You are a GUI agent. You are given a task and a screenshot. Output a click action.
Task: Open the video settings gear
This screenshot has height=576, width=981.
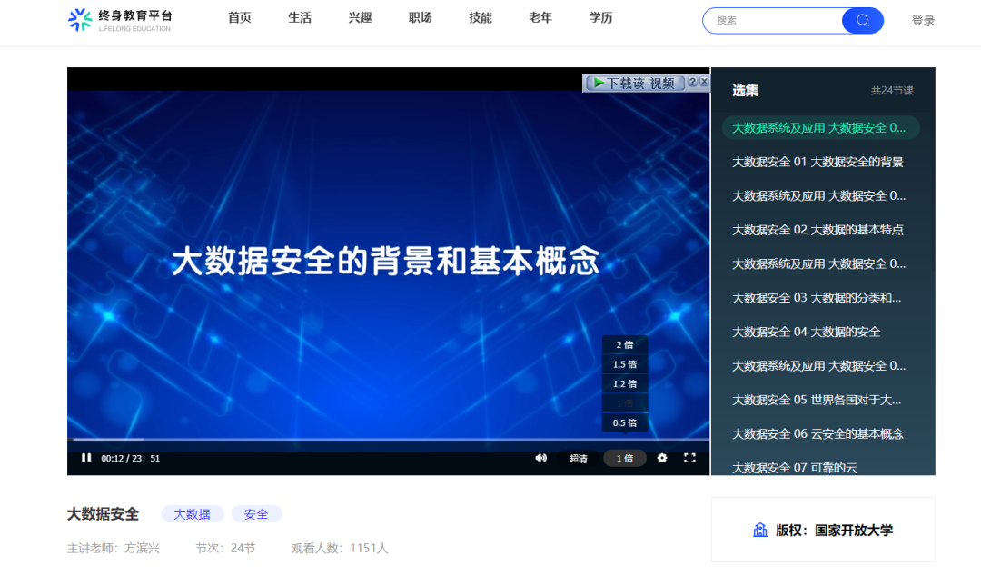661,458
